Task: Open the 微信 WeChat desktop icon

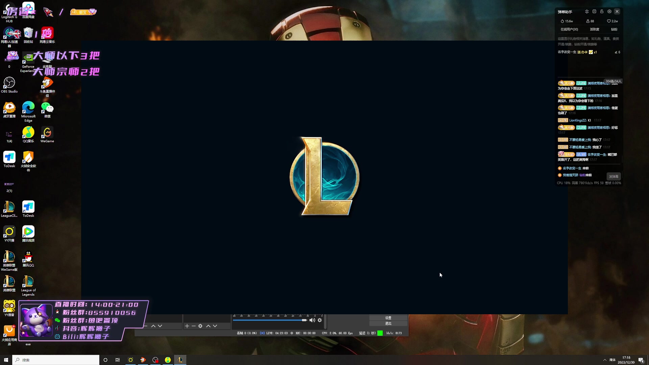Action: coord(47,110)
